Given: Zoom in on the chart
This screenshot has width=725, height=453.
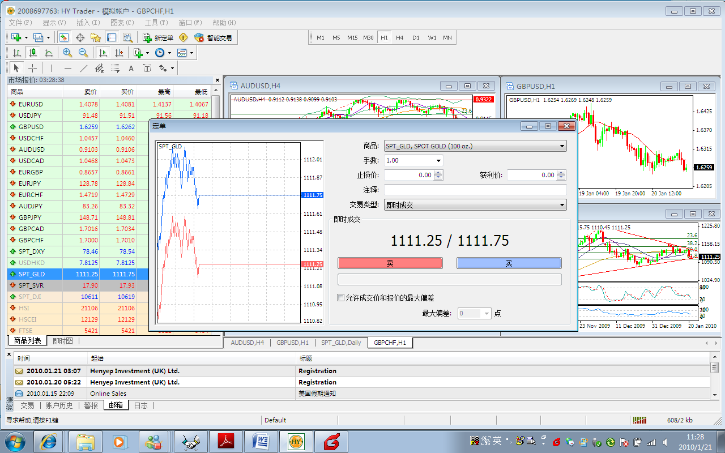Looking at the screenshot, I should tap(67, 53).
